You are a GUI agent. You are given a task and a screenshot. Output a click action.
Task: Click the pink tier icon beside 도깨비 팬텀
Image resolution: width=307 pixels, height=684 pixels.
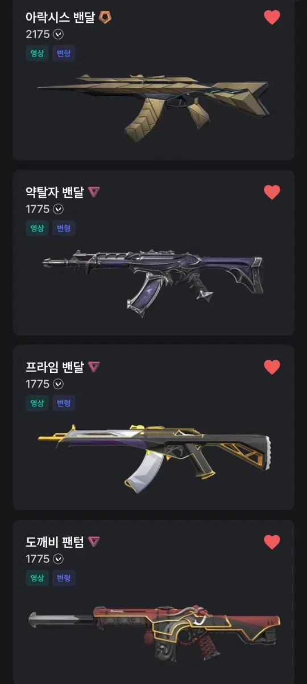click(x=94, y=542)
